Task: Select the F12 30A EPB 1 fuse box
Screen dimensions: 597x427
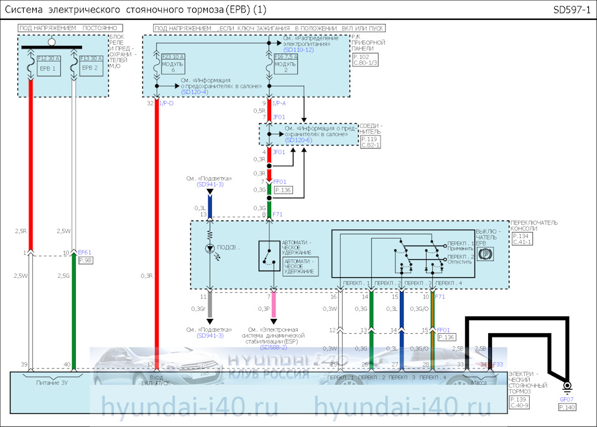Action: (49, 65)
